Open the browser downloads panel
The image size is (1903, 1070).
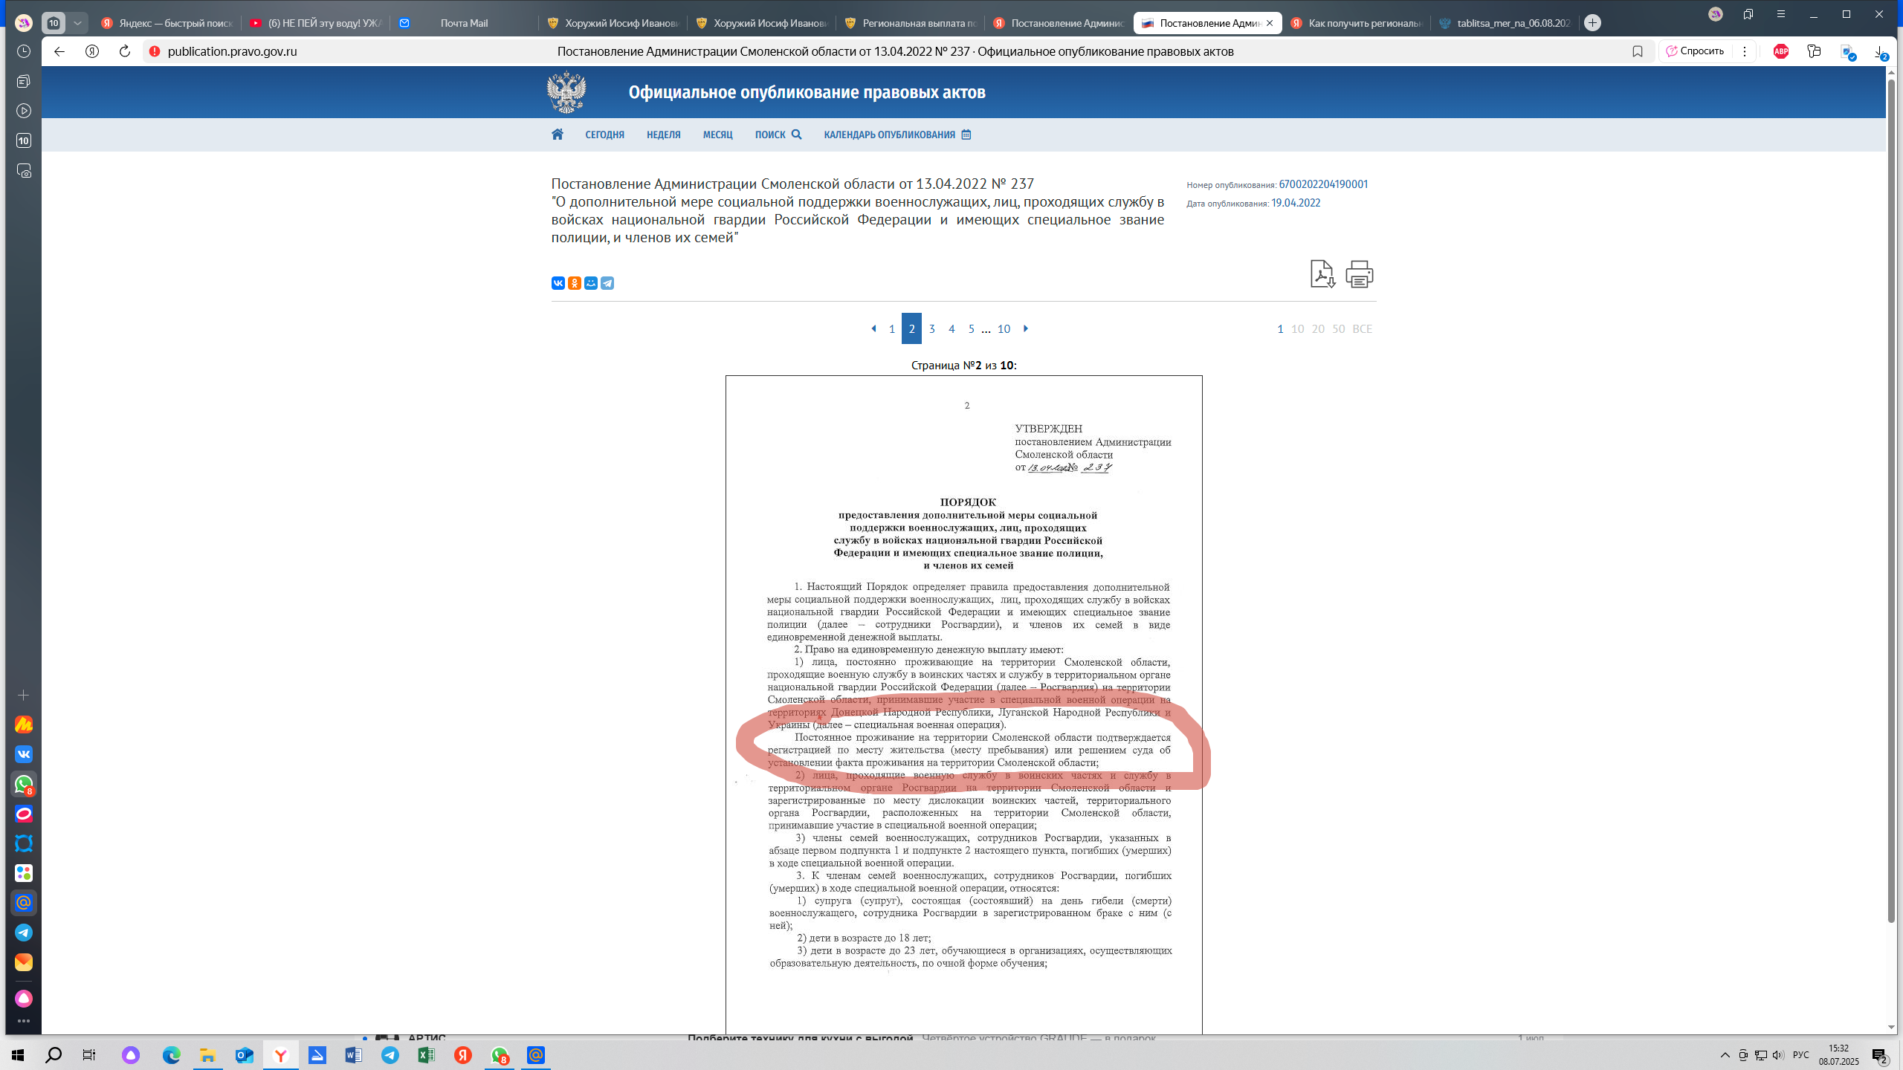(1880, 52)
